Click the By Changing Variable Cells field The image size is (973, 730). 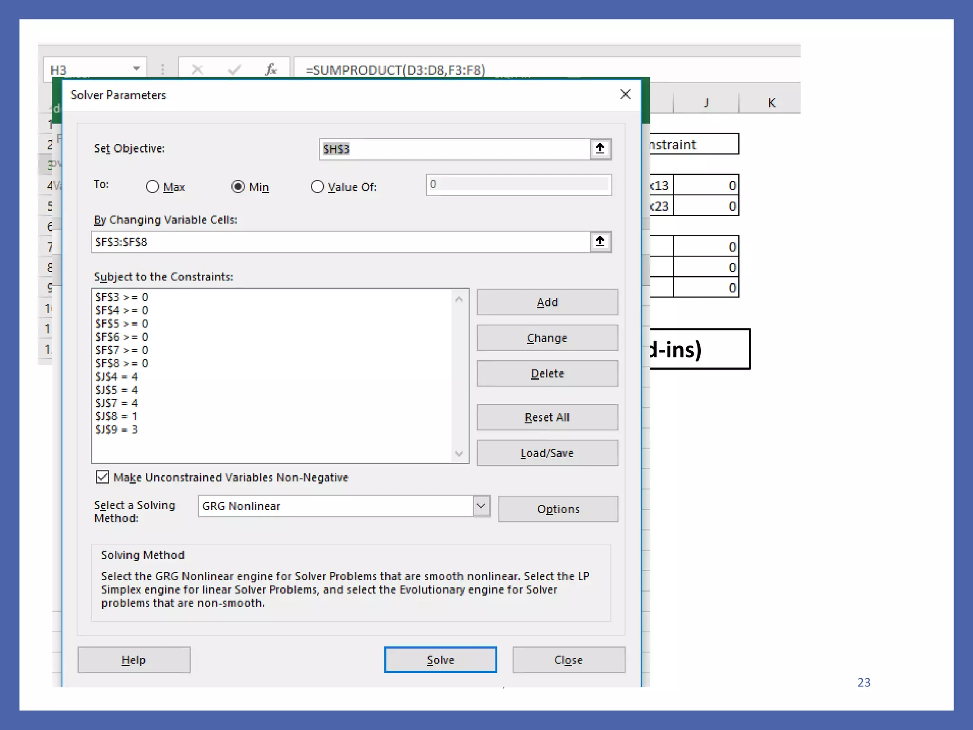click(341, 242)
